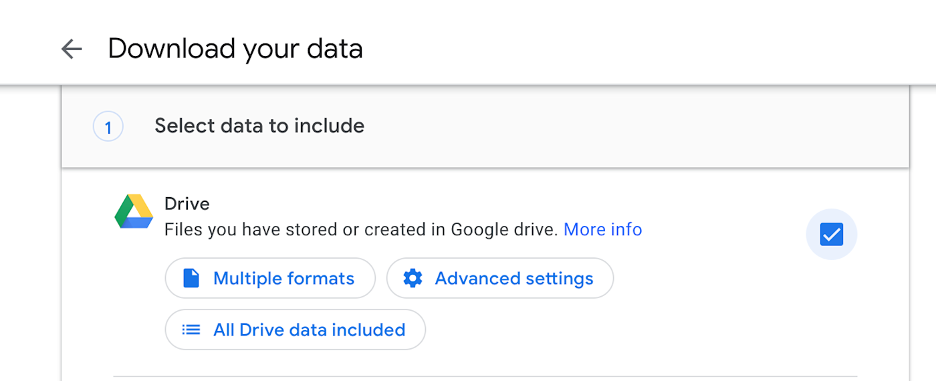Click the Advanced settings text label
Viewport: 936px width, 381px height.
[514, 278]
